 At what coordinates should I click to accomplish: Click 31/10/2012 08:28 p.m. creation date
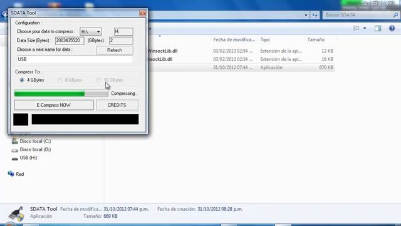[x=220, y=209]
